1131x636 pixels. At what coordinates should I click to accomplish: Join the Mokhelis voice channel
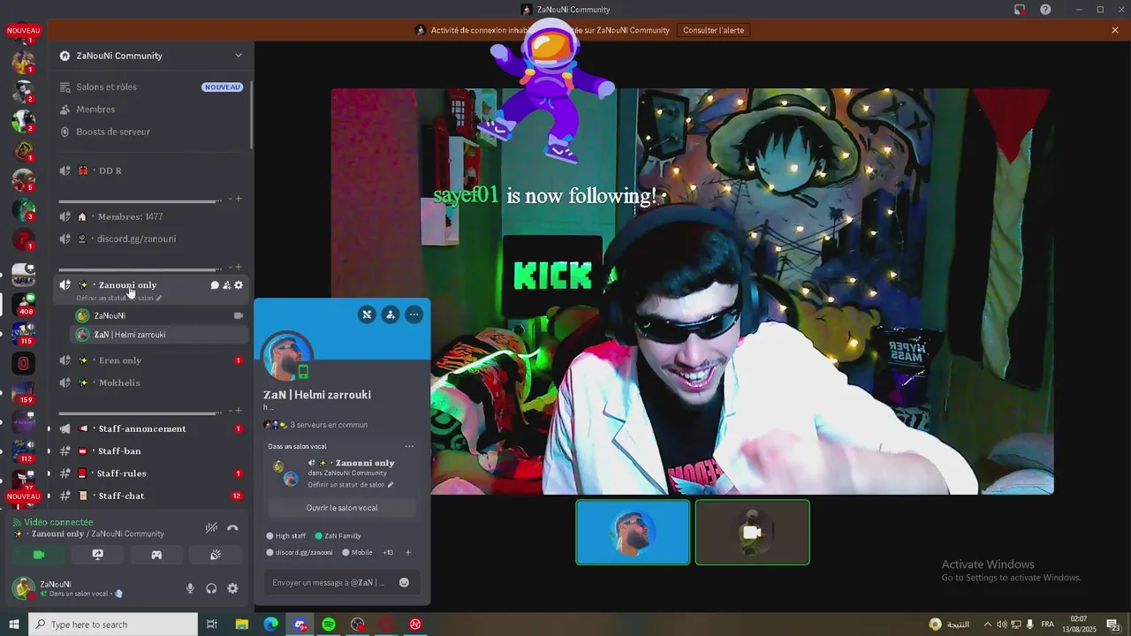tap(151, 382)
